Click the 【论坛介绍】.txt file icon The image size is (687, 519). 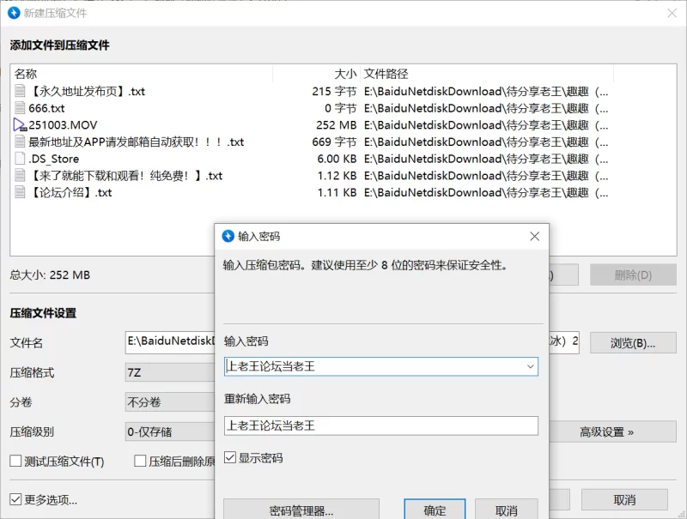tap(21, 192)
